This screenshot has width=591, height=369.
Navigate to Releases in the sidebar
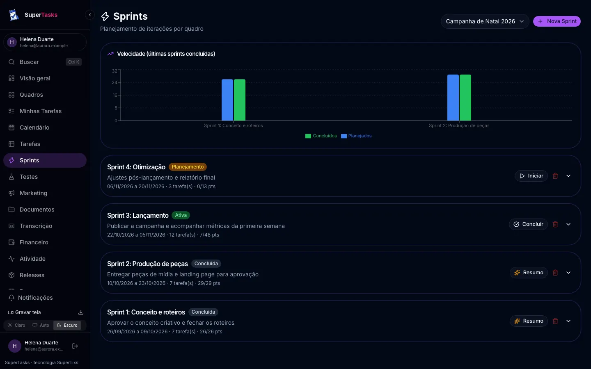(45, 275)
